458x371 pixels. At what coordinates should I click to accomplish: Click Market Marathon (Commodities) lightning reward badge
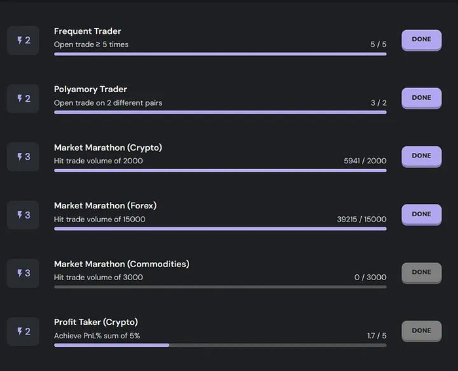24,273
